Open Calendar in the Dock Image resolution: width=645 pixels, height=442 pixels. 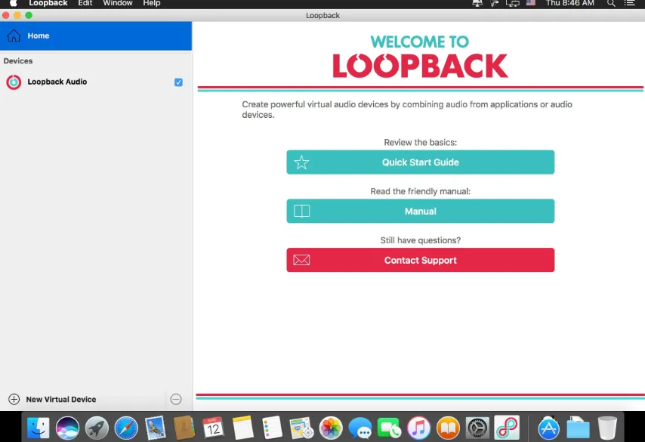(213, 428)
